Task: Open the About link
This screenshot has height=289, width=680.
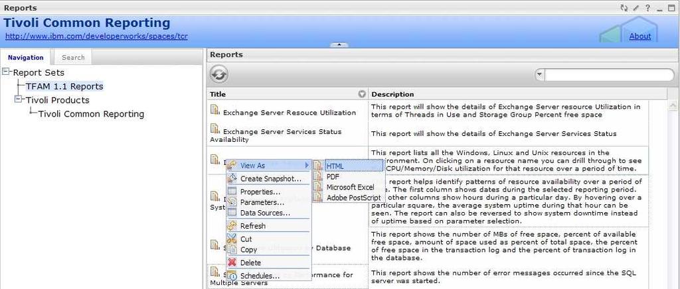Action: (x=640, y=36)
